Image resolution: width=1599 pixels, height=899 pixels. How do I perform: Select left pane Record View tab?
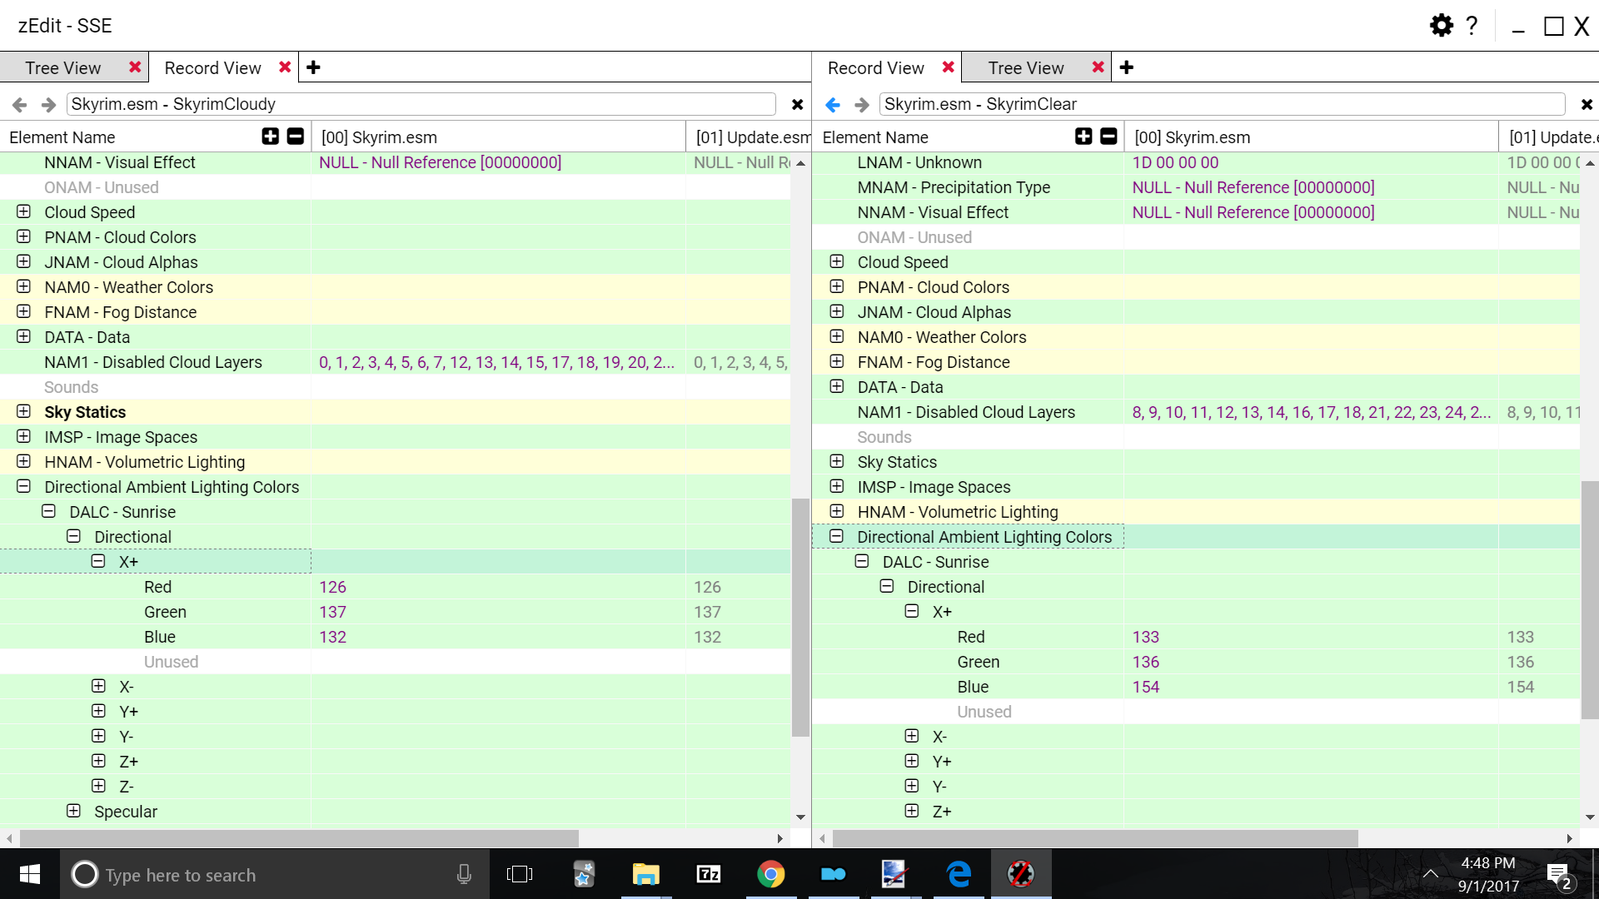tap(212, 67)
